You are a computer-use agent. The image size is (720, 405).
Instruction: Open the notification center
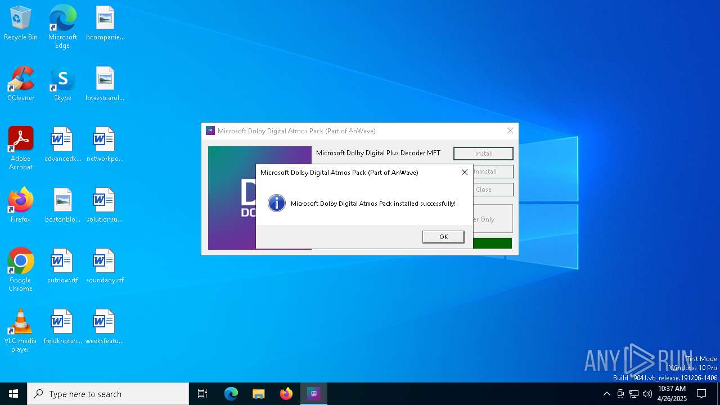click(701, 394)
